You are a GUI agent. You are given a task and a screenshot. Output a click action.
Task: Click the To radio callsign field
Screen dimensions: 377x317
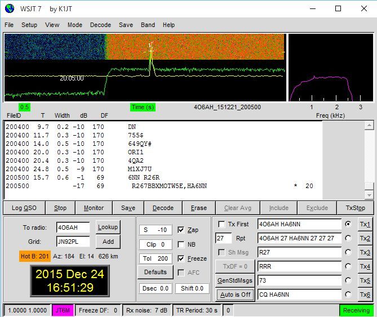coord(73,227)
